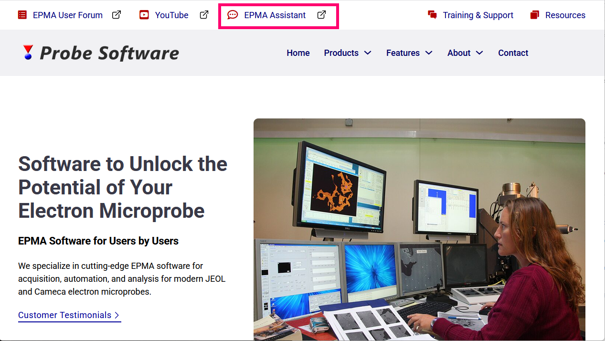605x341 pixels.
Task: Click the EPMA Assistant chat bubble icon
Action: pyautogui.click(x=233, y=15)
